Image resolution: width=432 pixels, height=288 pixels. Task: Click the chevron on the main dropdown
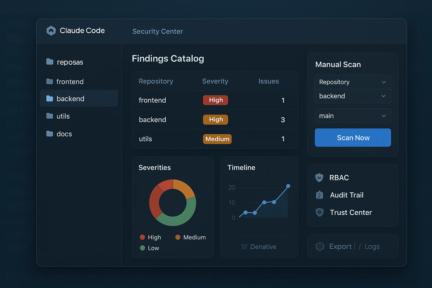384,116
